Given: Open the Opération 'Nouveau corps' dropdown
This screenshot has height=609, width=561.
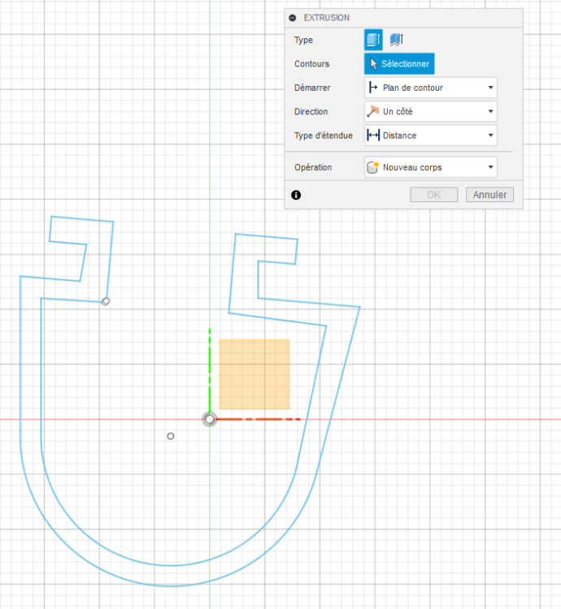Looking at the screenshot, I should (x=431, y=167).
